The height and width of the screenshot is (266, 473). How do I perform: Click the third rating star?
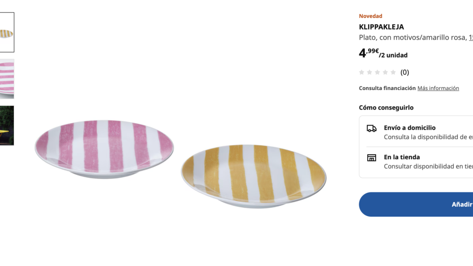(377, 72)
